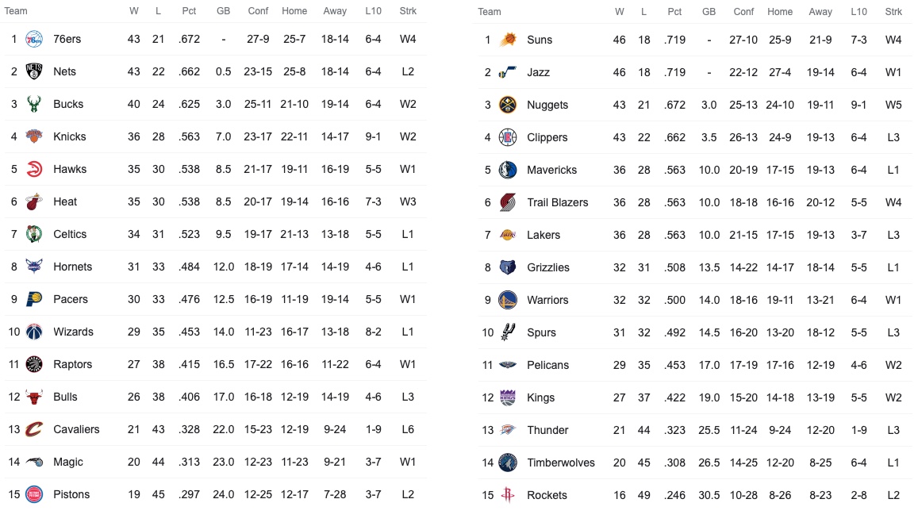Click the 76ers team logo
This screenshot has width=918, height=526.
[x=34, y=39]
